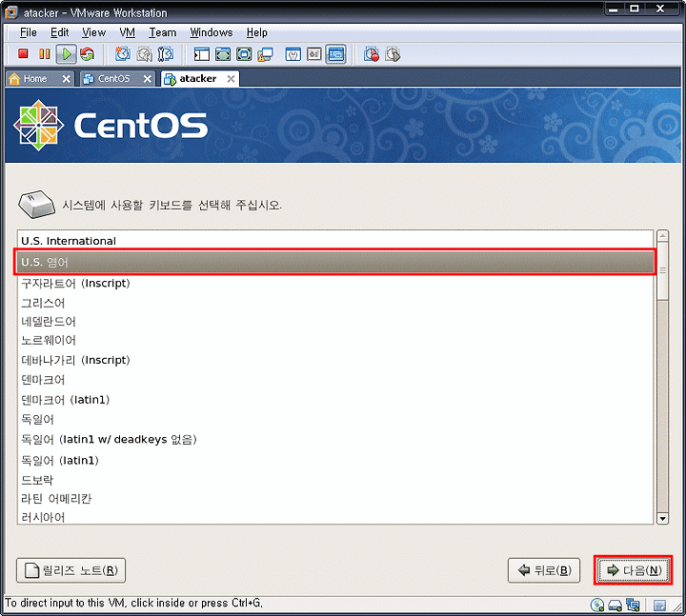Screen dimensions: 686x616
Task: Select 독일어 (latin1 w/ deadkeys 없음)
Action: 335,439
